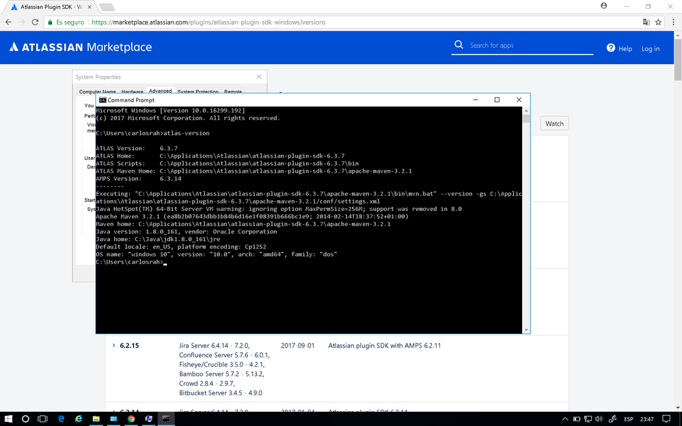This screenshot has height=426, width=682.
Task: Switch to Command Prompt taskbar icon
Action: click(165, 419)
